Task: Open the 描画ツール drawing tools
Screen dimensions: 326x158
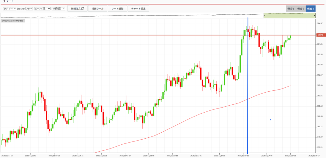Action: (97, 9)
